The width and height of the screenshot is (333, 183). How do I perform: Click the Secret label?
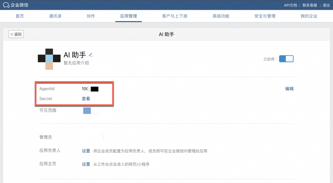tap(46, 99)
